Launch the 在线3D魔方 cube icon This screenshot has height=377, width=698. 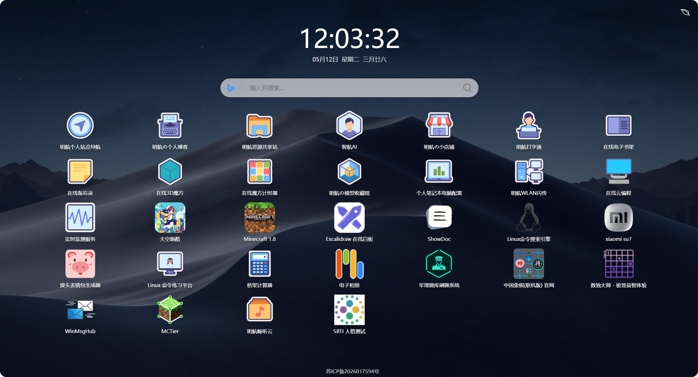pyautogui.click(x=170, y=172)
